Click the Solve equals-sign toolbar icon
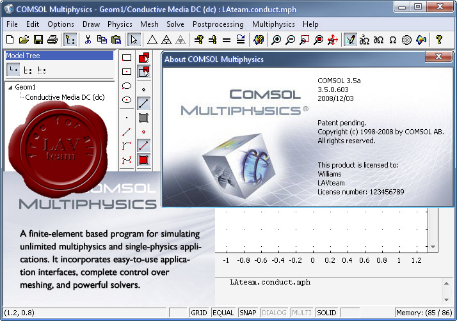The width and height of the screenshot is (457, 321). [x=226, y=40]
